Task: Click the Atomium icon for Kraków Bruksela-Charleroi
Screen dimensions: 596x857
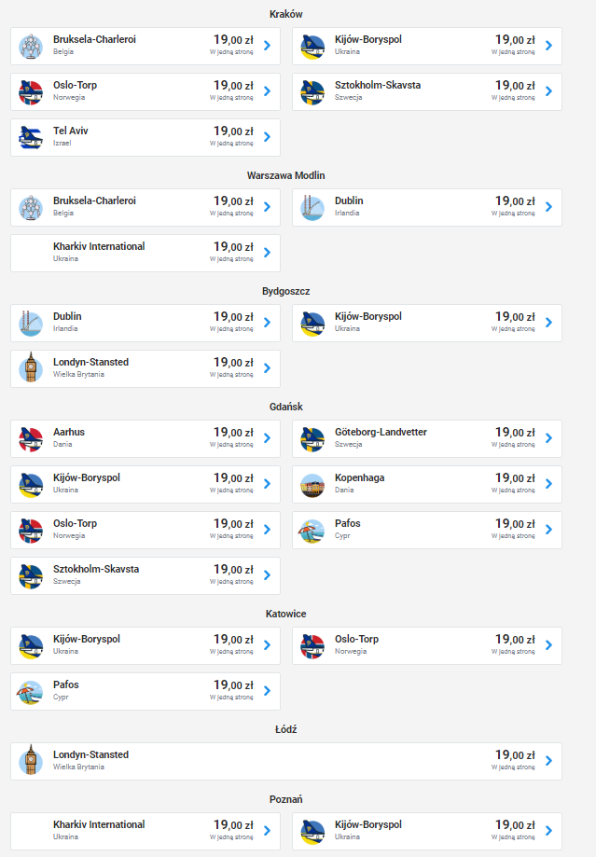Action: click(31, 47)
